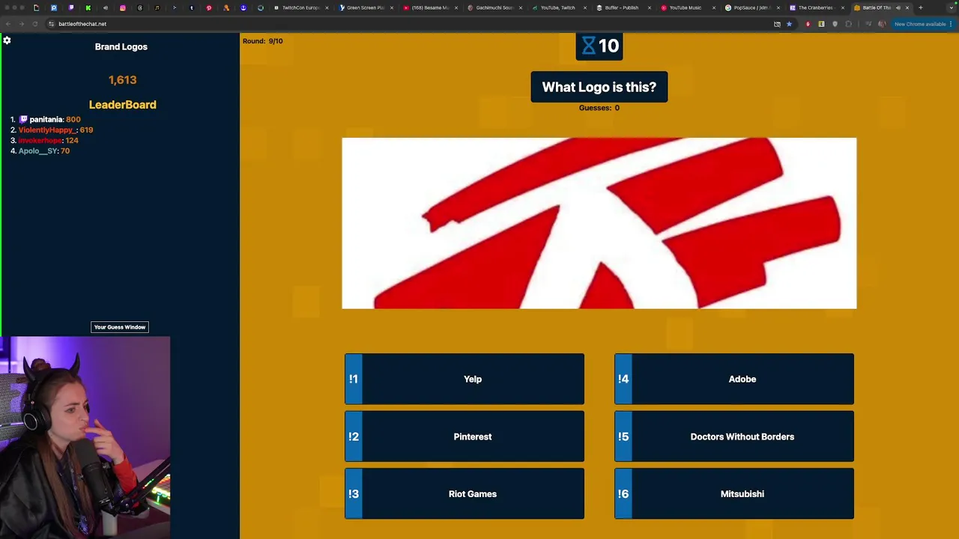The image size is (959, 539).
Task: Bookmark this page with the star
Action: click(789, 24)
